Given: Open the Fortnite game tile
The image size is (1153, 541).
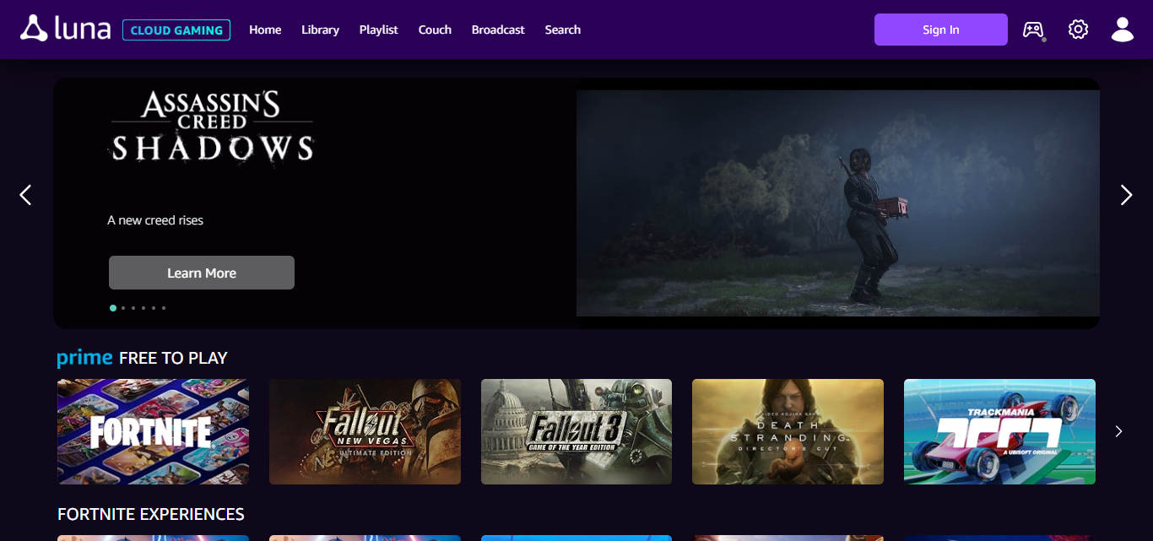Looking at the screenshot, I should pyautogui.click(x=153, y=431).
